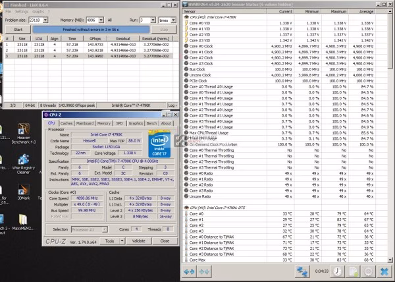Select Uncore Ratio sensor icon
The height and width of the screenshot is (282, 395).
186,196
